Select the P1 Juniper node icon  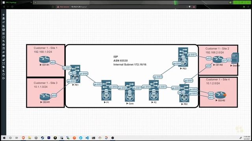[x=106, y=90]
